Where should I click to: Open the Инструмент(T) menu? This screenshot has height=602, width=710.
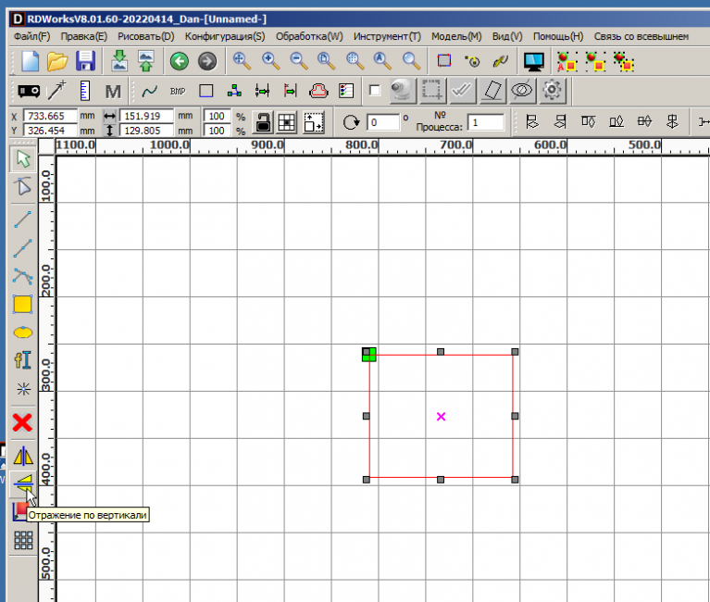[387, 36]
